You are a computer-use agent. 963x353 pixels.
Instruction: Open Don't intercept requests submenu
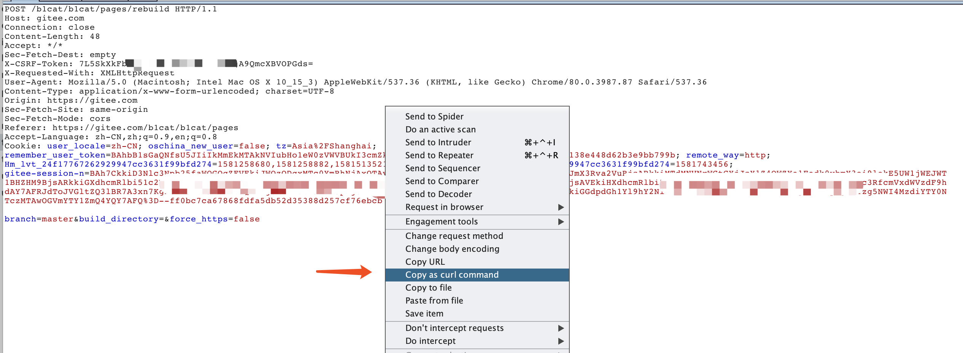(477, 328)
